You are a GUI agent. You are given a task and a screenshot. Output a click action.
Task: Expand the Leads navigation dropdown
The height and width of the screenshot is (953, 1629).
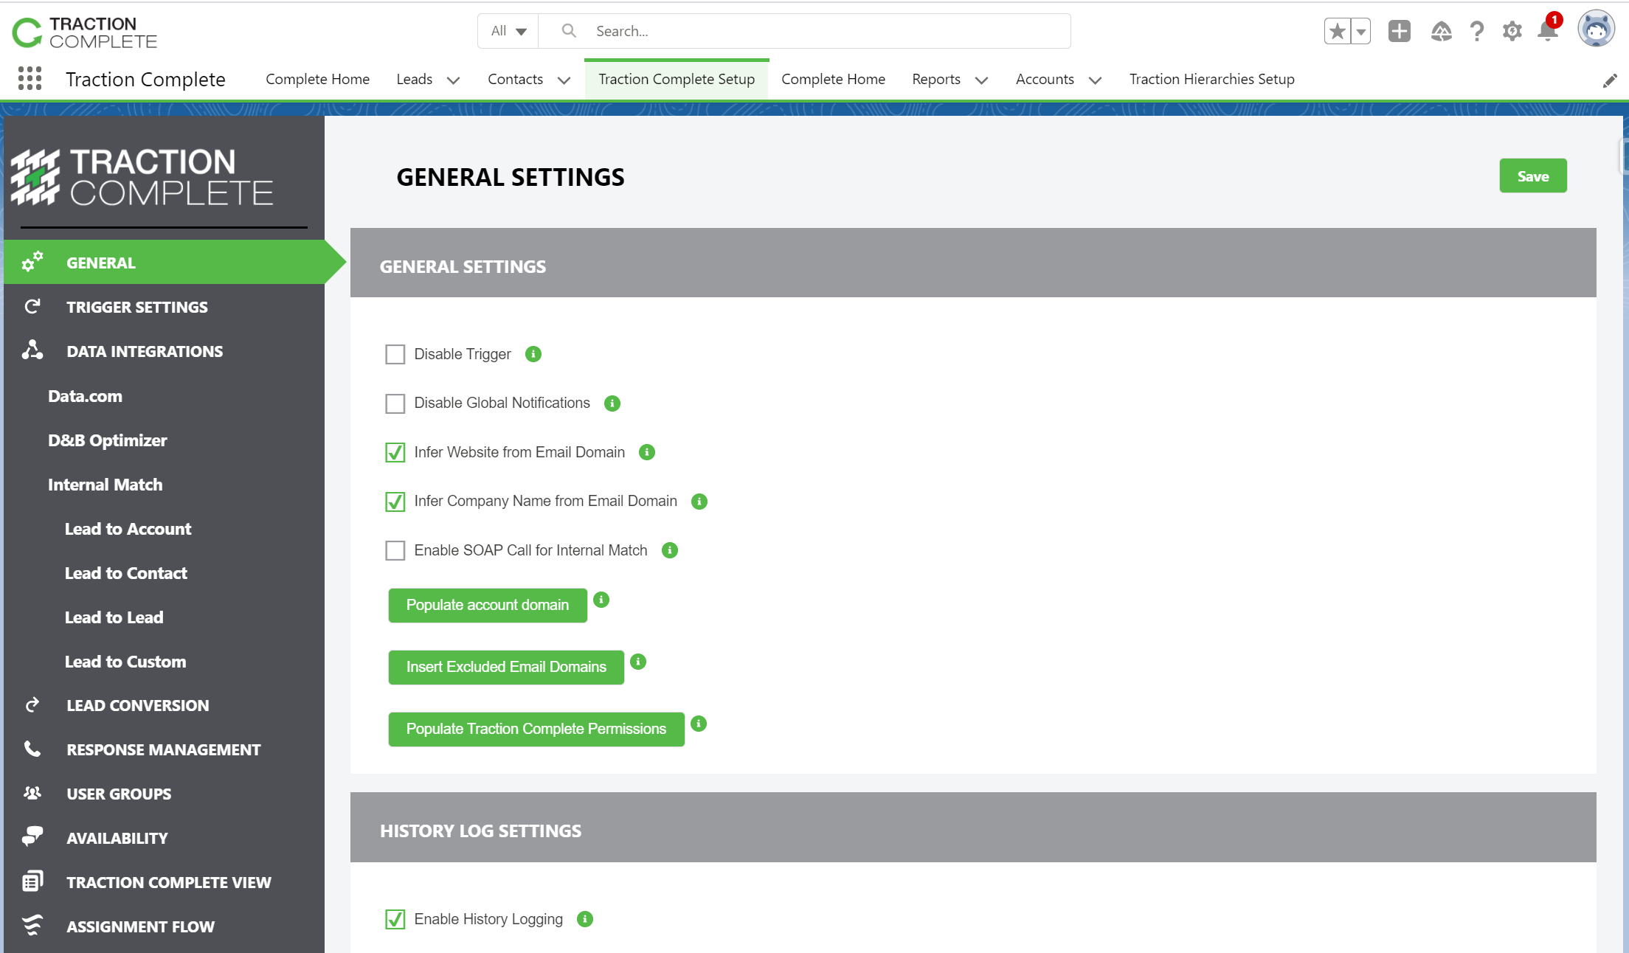[x=454, y=80]
